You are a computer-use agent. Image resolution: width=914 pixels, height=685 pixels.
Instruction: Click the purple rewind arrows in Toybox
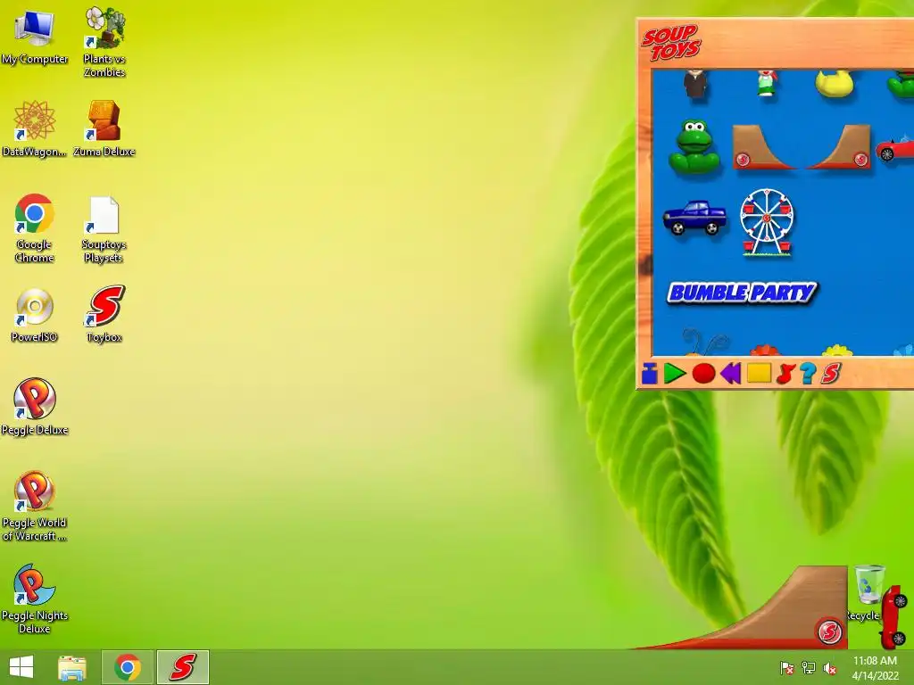coord(730,374)
